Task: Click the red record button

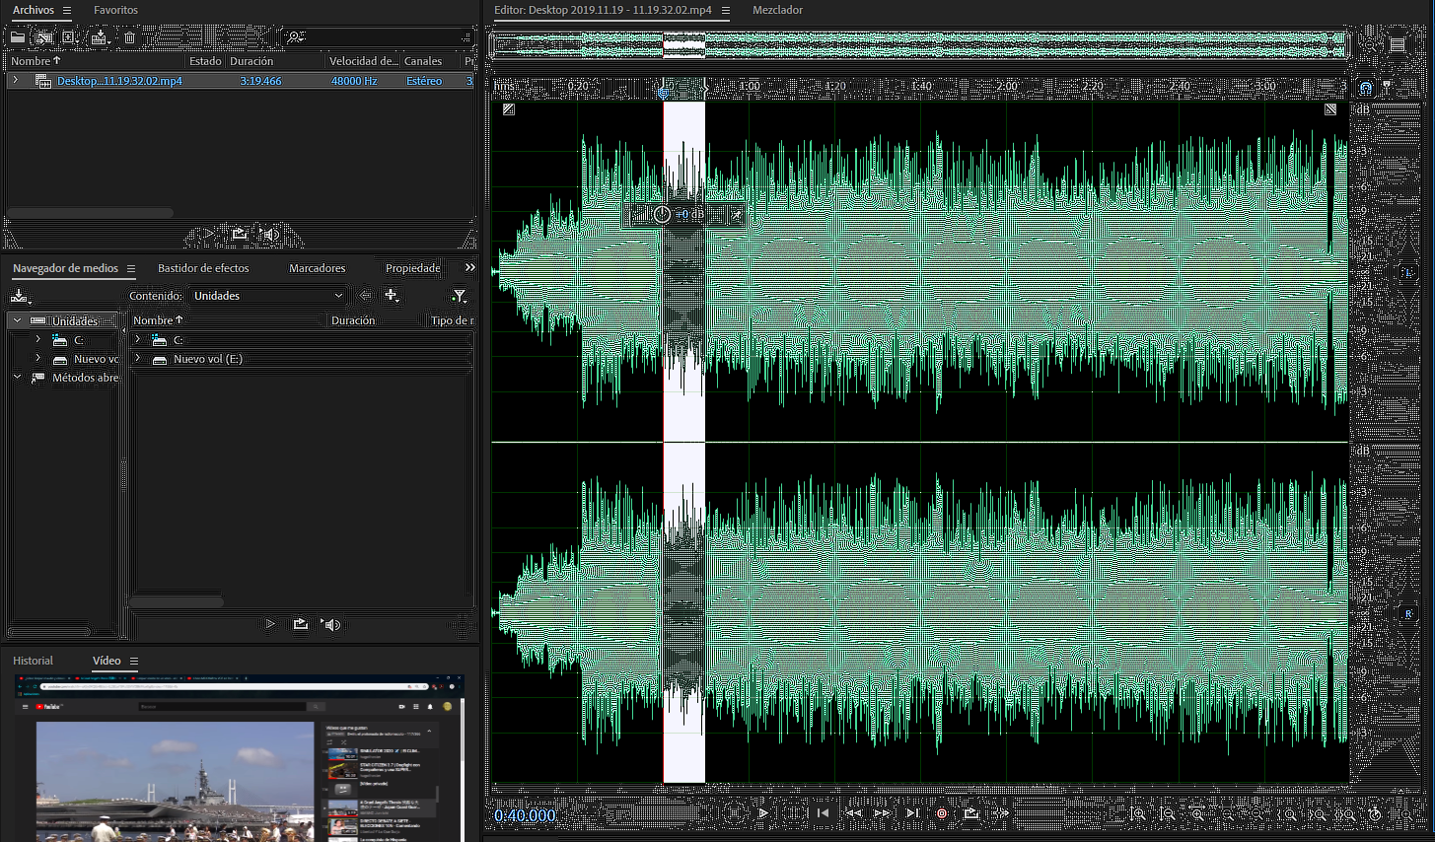Action: pyautogui.click(x=942, y=813)
